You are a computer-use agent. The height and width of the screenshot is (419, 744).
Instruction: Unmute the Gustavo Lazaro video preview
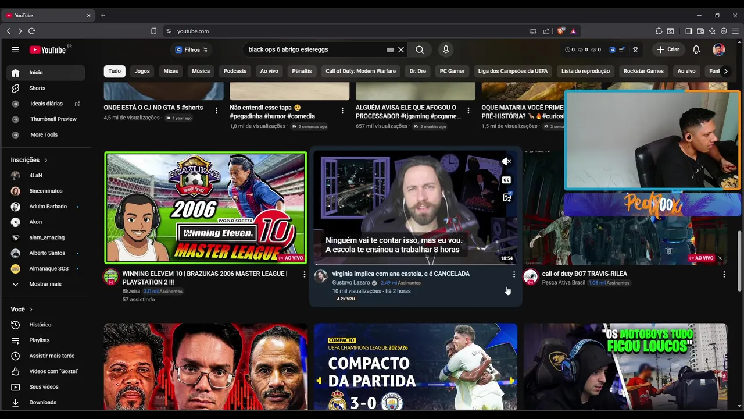point(506,162)
